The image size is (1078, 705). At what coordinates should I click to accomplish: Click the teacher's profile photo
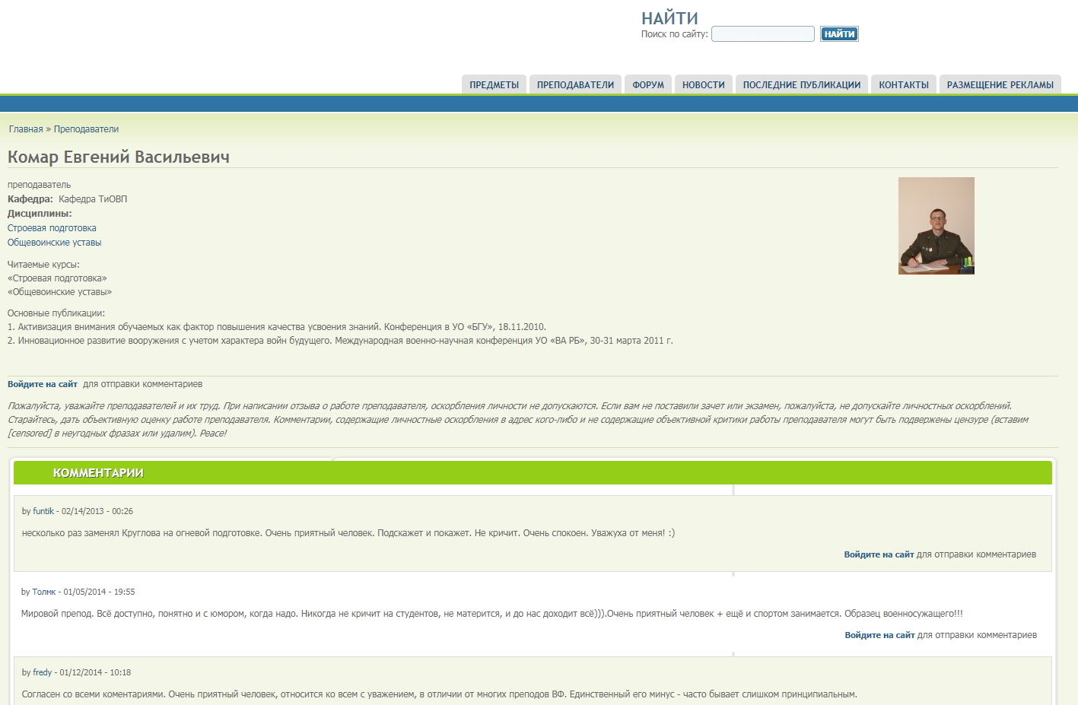click(x=936, y=226)
